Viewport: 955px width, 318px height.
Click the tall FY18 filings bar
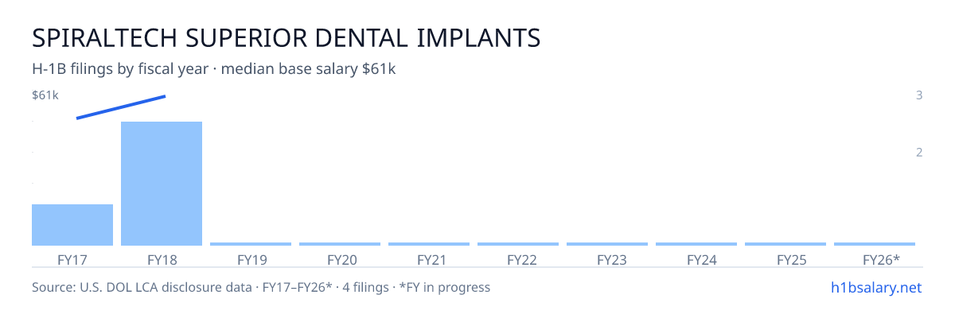[x=162, y=184]
